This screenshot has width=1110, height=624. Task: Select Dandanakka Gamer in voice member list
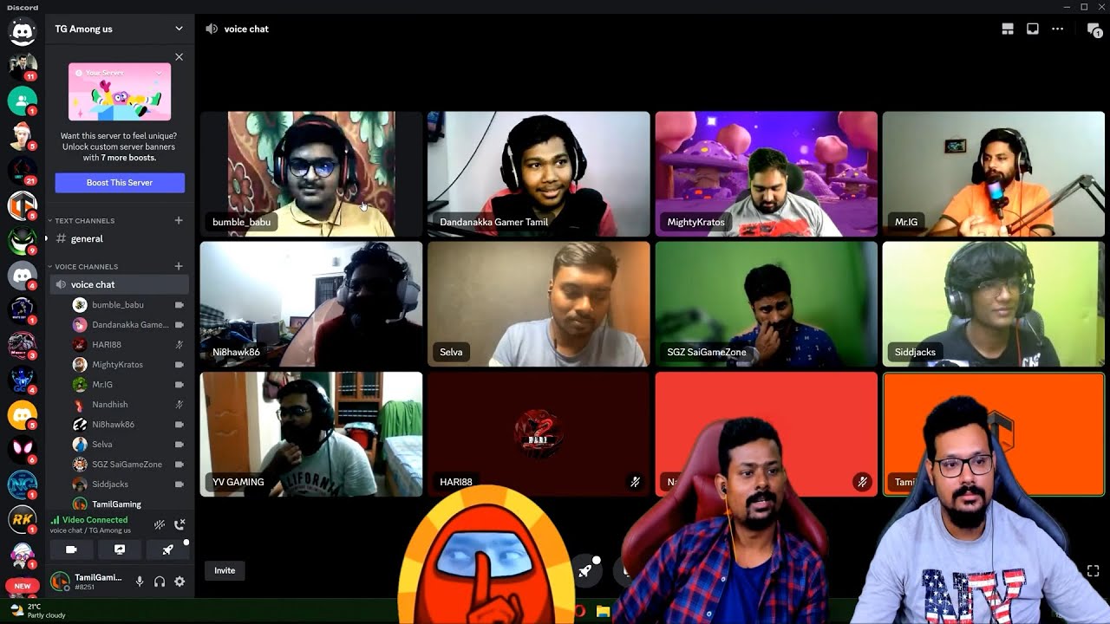pyautogui.click(x=128, y=325)
